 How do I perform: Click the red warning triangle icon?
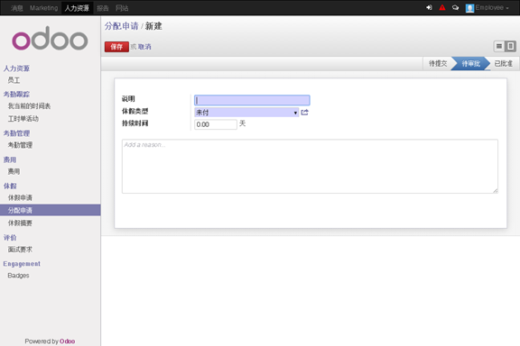pos(442,7)
